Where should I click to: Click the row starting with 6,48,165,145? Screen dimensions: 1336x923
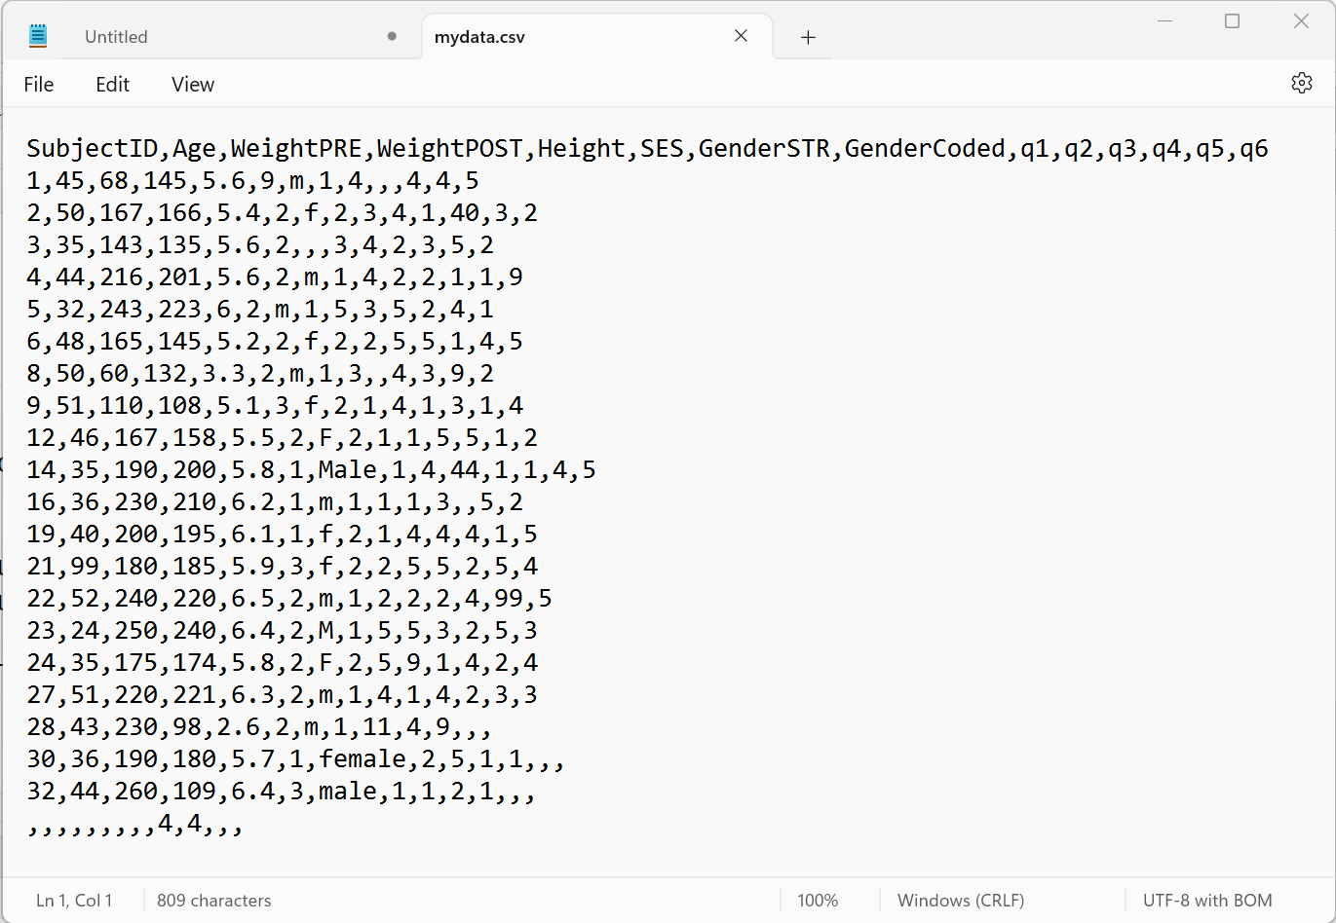click(x=275, y=342)
